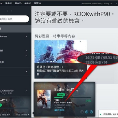Expand sidebar download queue chevron beside MB/秒
This screenshot has height=118, width=118.
pyautogui.click(x=28, y=115)
